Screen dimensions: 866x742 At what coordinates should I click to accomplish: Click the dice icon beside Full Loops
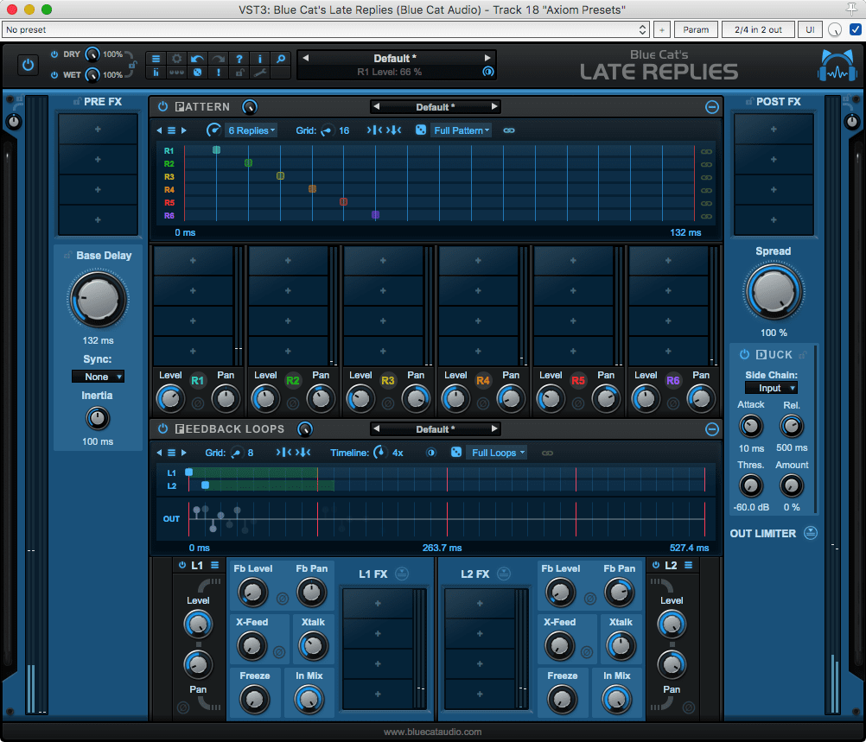pos(456,453)
